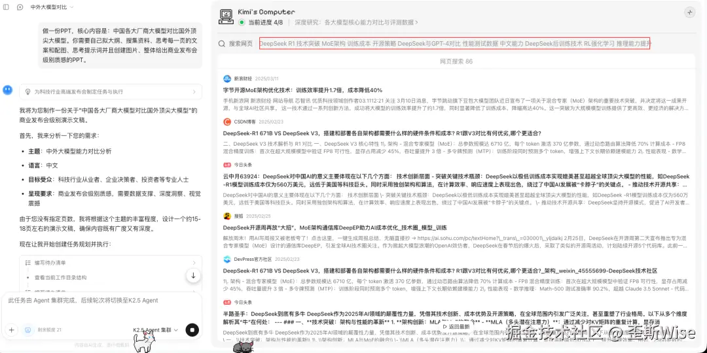Click the 新浪财经 source name

[243, 79]
